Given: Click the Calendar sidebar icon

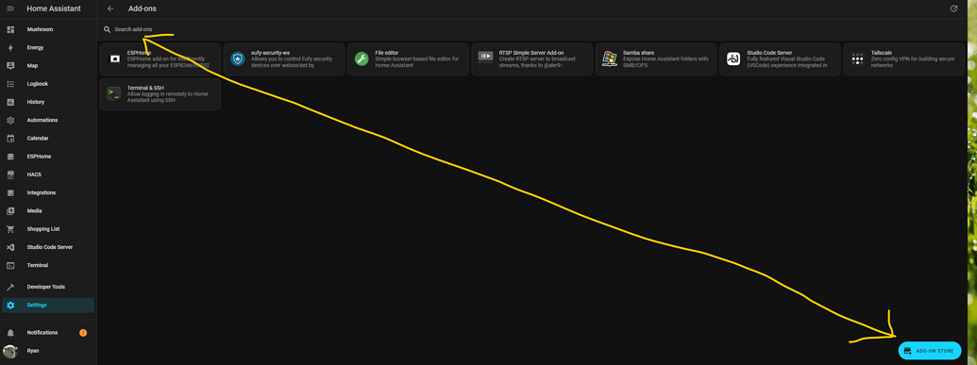Looking at the screenshot, I should [10, 139].
